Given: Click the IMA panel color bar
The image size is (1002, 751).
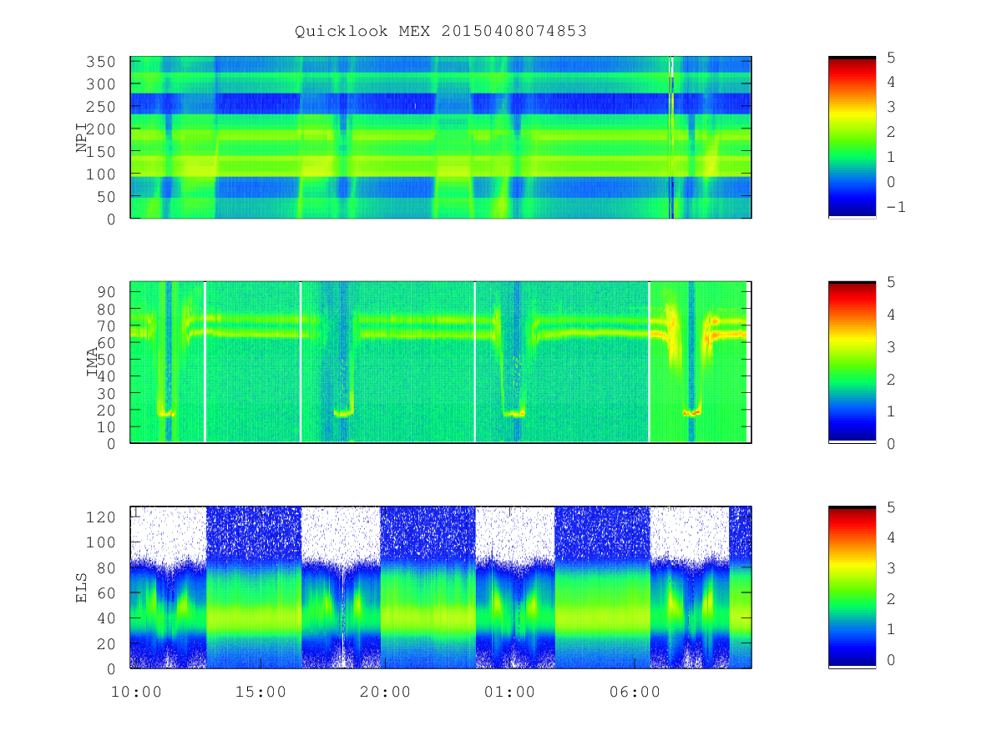Looking at the screenshot, I should [852, 362].
